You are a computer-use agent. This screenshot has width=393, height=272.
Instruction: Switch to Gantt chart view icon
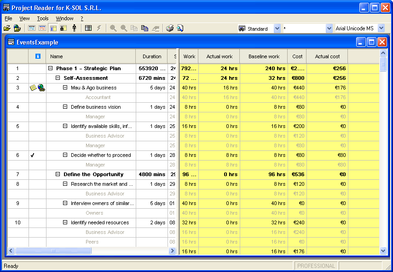coord(32,28)
